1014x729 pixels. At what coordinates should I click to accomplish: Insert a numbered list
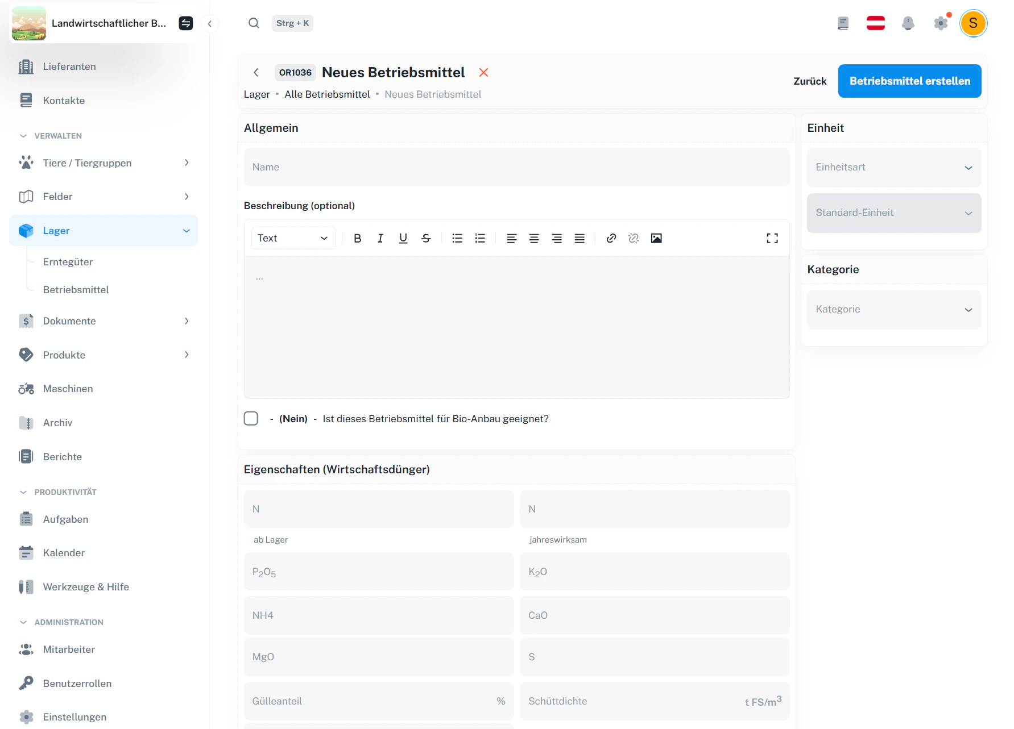(480, 238)
